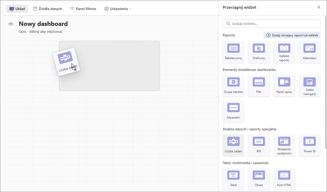327x192 pixels.
Task: Edit the dashboard description text
Action: [41, 31]
